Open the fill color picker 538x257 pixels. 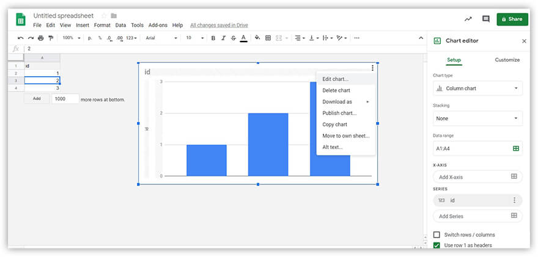(x=257, y=38)
